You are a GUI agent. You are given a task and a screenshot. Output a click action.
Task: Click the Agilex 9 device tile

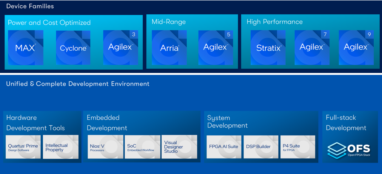point(356,48)
